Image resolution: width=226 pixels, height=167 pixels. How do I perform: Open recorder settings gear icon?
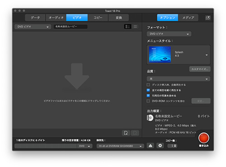(x=160, y=146)
